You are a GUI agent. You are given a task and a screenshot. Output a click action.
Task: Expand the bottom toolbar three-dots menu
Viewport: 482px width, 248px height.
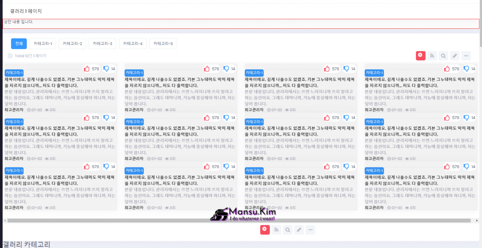pos(310,230)
